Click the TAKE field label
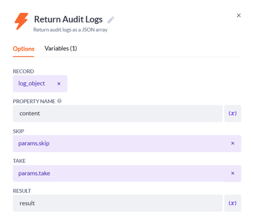This screenshot has height=214, width=253. [19, 161]
